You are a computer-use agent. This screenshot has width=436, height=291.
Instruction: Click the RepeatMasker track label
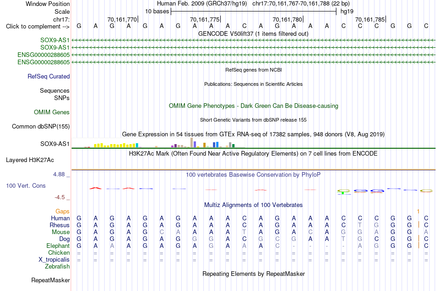pyautogui.click(x=50, y=280)
